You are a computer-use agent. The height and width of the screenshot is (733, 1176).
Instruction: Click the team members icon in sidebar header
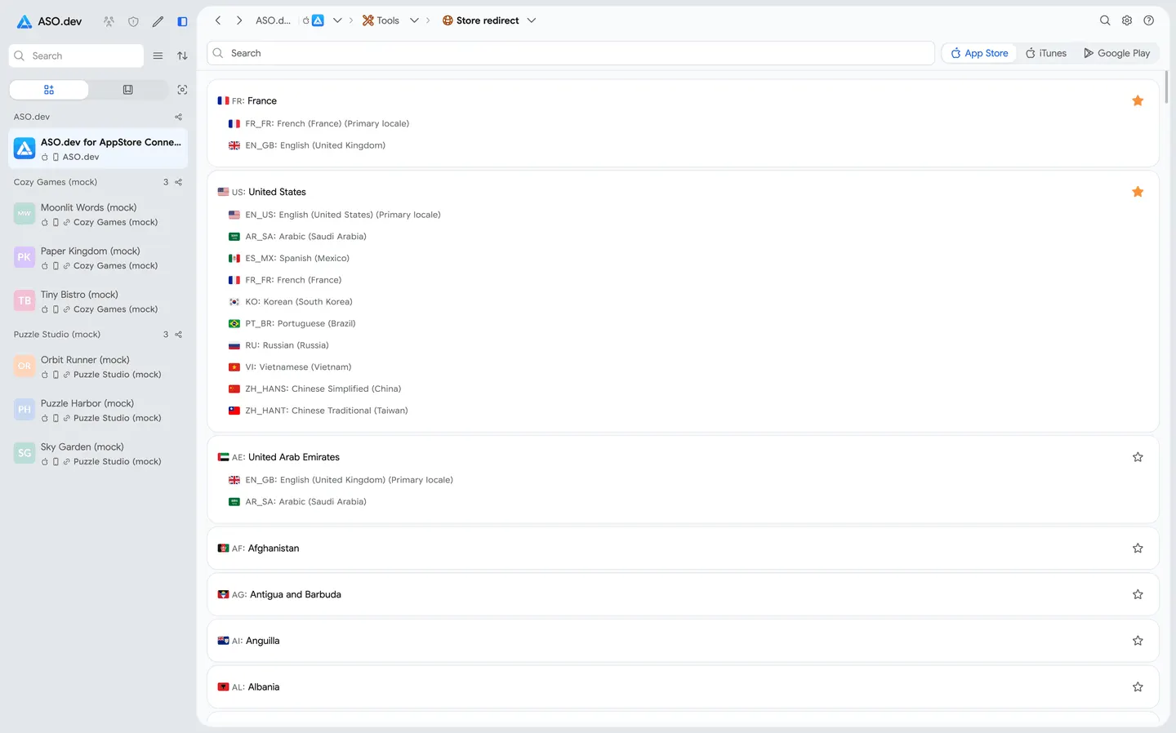pos(109,21)
